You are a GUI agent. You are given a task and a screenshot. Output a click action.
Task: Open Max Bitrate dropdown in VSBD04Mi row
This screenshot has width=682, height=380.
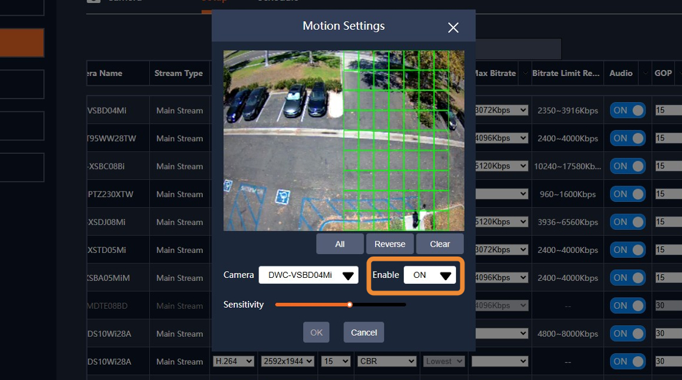coord(502,110)
